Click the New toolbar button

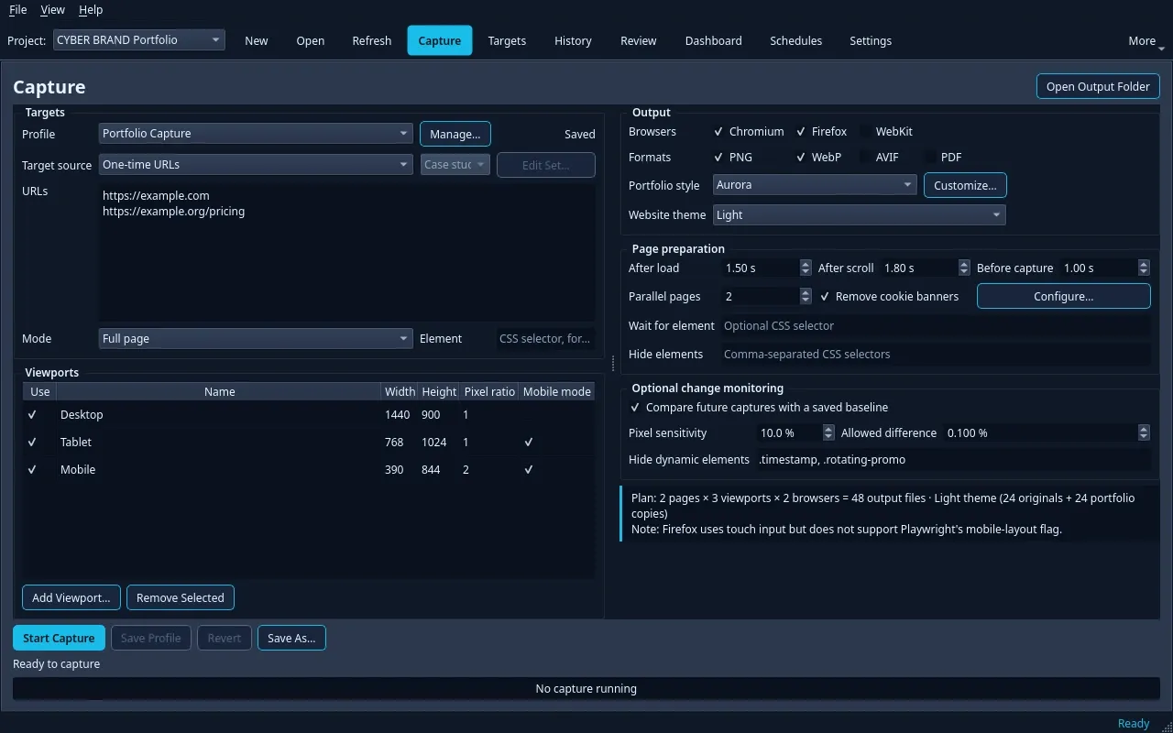(257, 40)
